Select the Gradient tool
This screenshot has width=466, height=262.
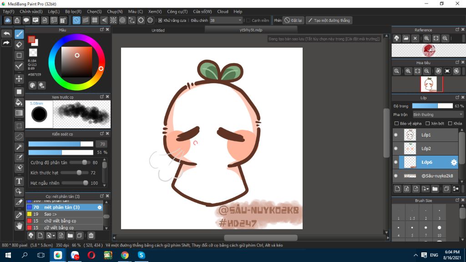tap(19, 113)
